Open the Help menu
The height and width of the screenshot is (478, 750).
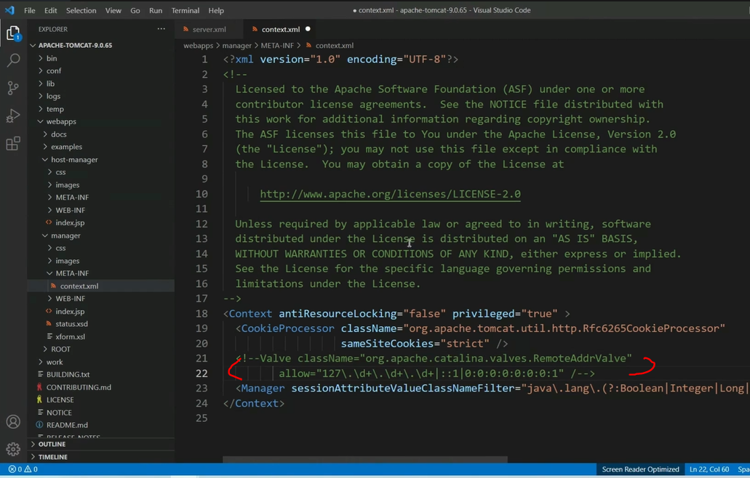216,10
